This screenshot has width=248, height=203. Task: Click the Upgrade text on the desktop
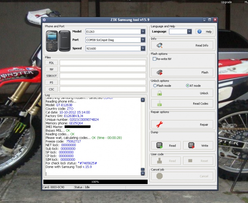click(x=226, y=2)
